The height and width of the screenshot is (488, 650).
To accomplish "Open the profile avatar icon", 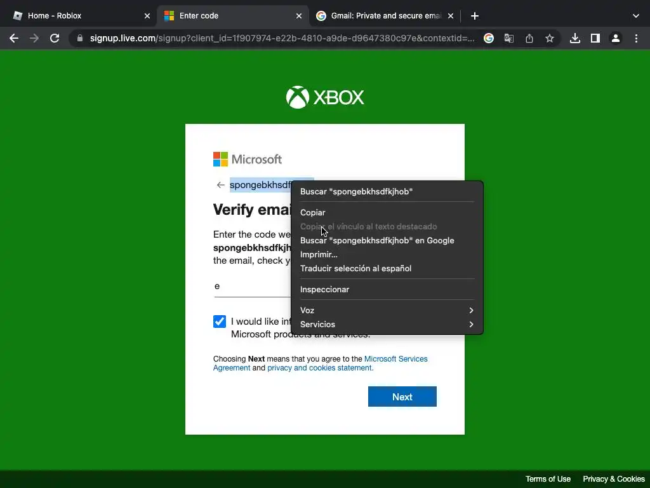I will coord(616,39).
